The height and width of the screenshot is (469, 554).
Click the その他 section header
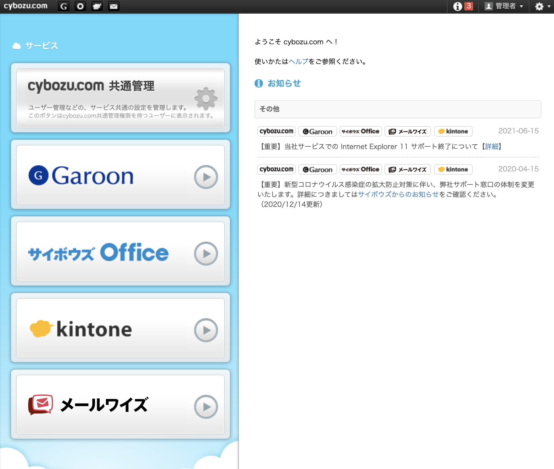tap(398, 109)
